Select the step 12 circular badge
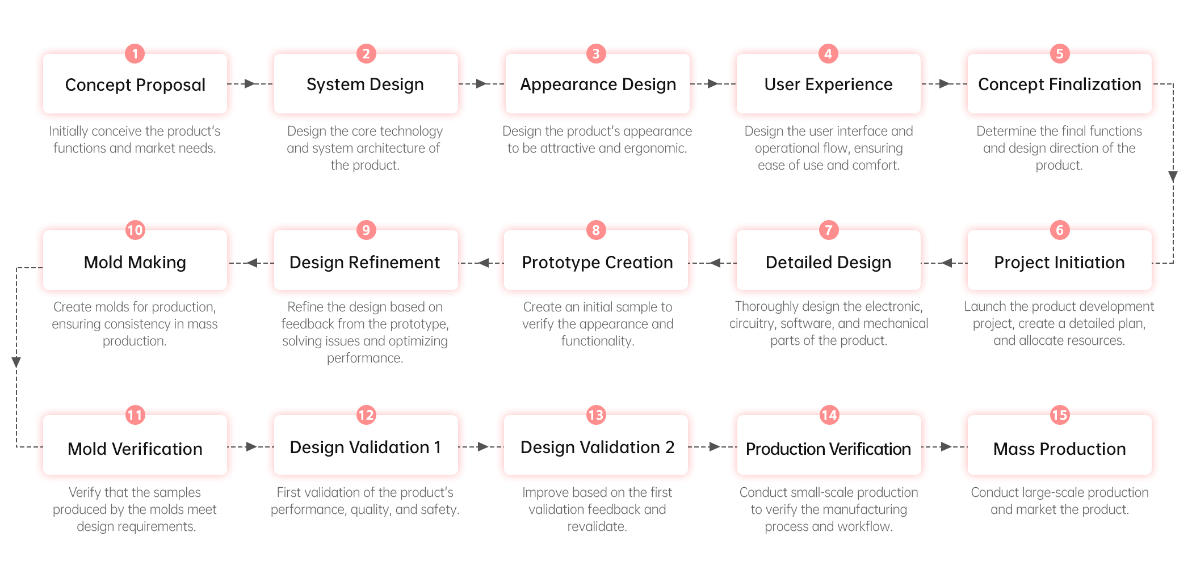 pos(366,415)
